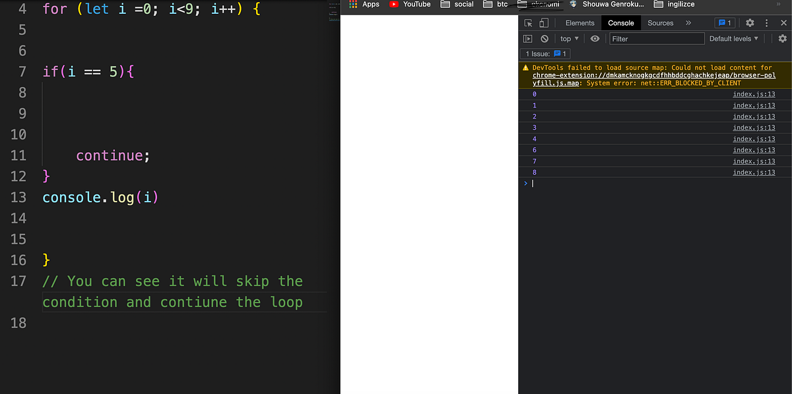This screenshot has height=394, width=792.
Task: Open the three-dot DevTools menu
Action: [x=766, y=22]
